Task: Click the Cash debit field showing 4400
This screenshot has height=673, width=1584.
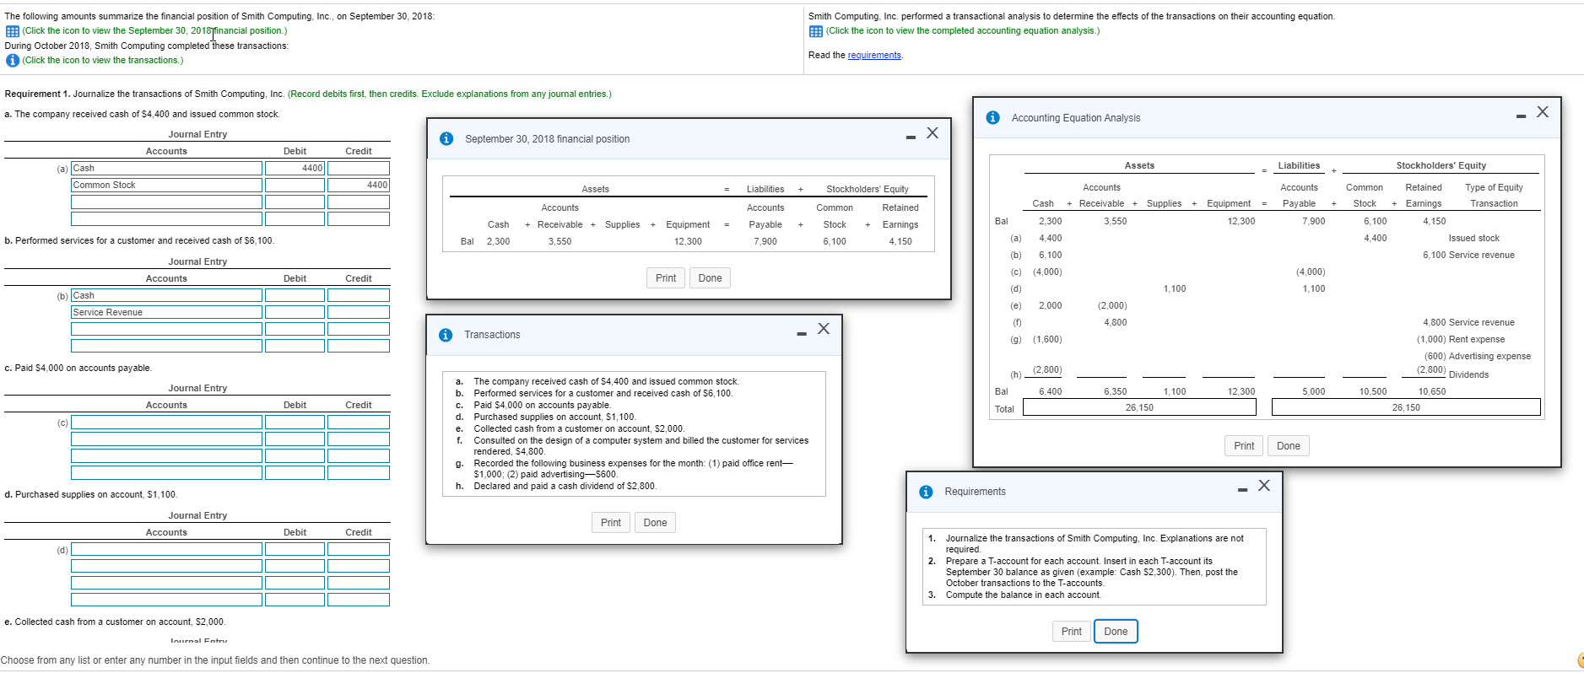Action: click(295, 169)
